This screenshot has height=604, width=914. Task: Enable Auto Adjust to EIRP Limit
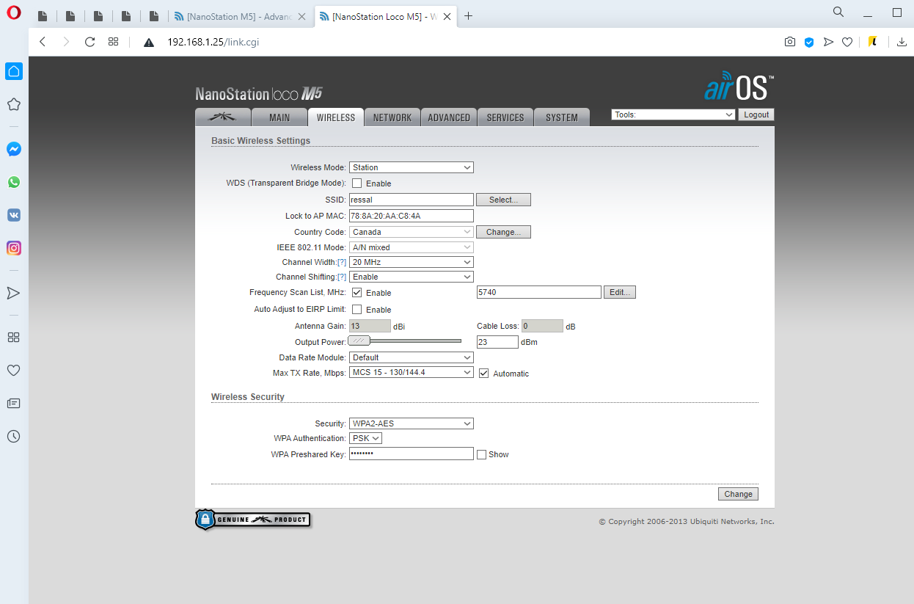357,310
